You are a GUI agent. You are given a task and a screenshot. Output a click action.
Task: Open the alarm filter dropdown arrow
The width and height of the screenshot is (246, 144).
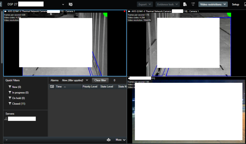tap(87, 80)
